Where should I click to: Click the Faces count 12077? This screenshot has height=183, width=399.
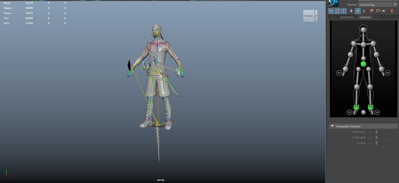pos(29,13)
